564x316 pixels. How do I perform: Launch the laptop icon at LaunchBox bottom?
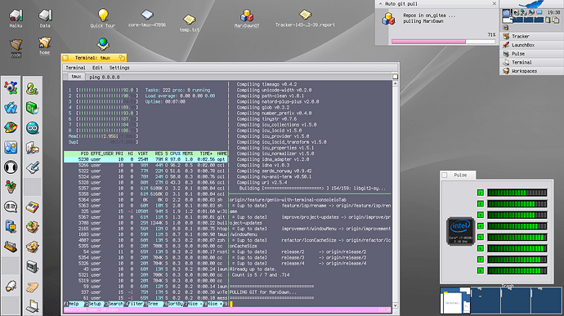pyautogui.click(x=32, y=305)
